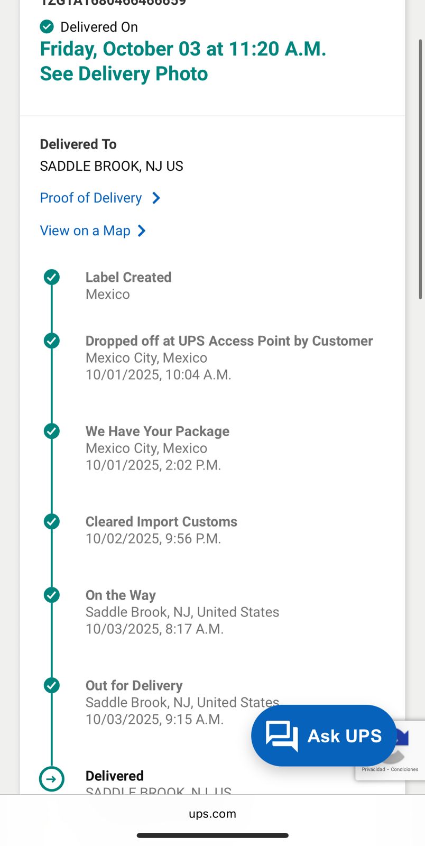Tap the chat bubble icon in Ask UPS
The width and height of the screenshot is (425, 846).
pos(282,735)
